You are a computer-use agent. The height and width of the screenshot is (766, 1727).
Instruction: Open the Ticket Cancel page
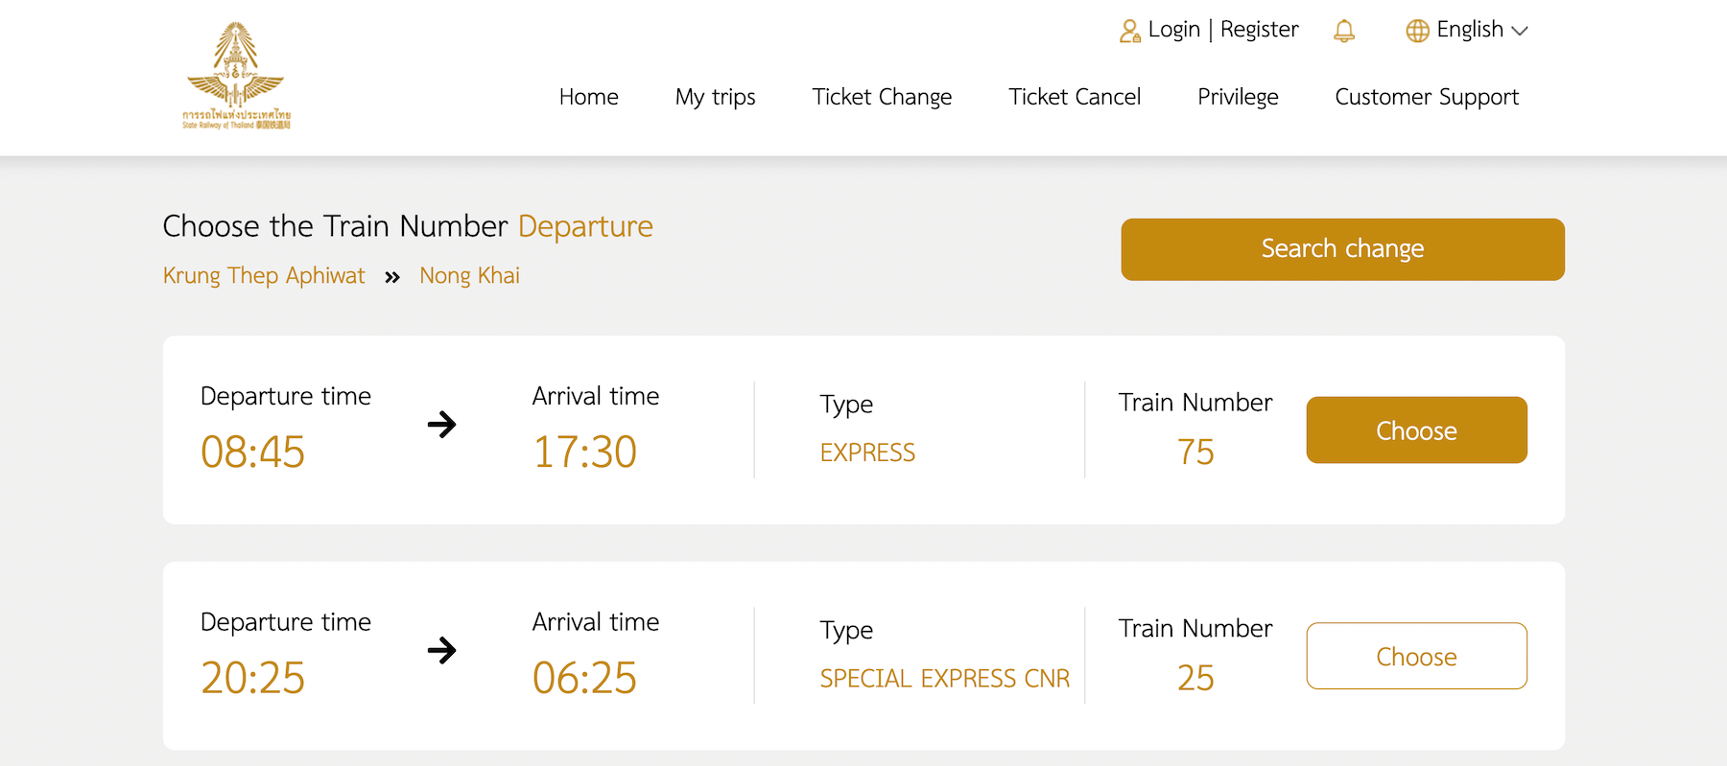1075,97
